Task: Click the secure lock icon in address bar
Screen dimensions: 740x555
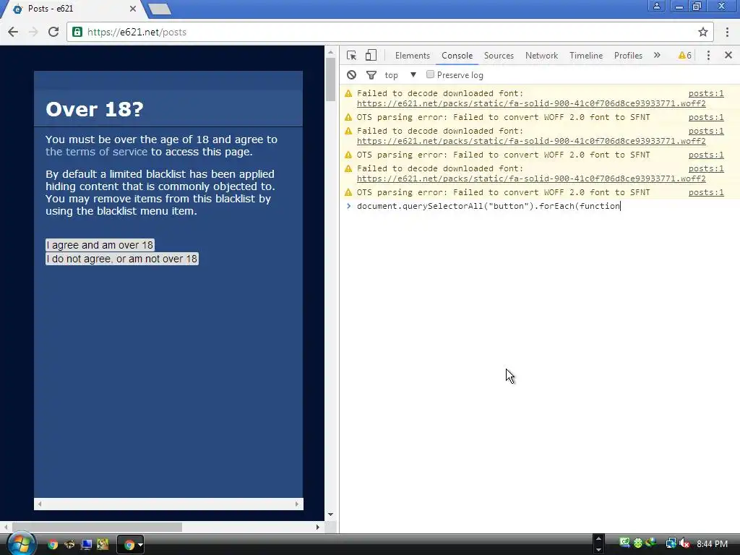Action: click(77, 32)
